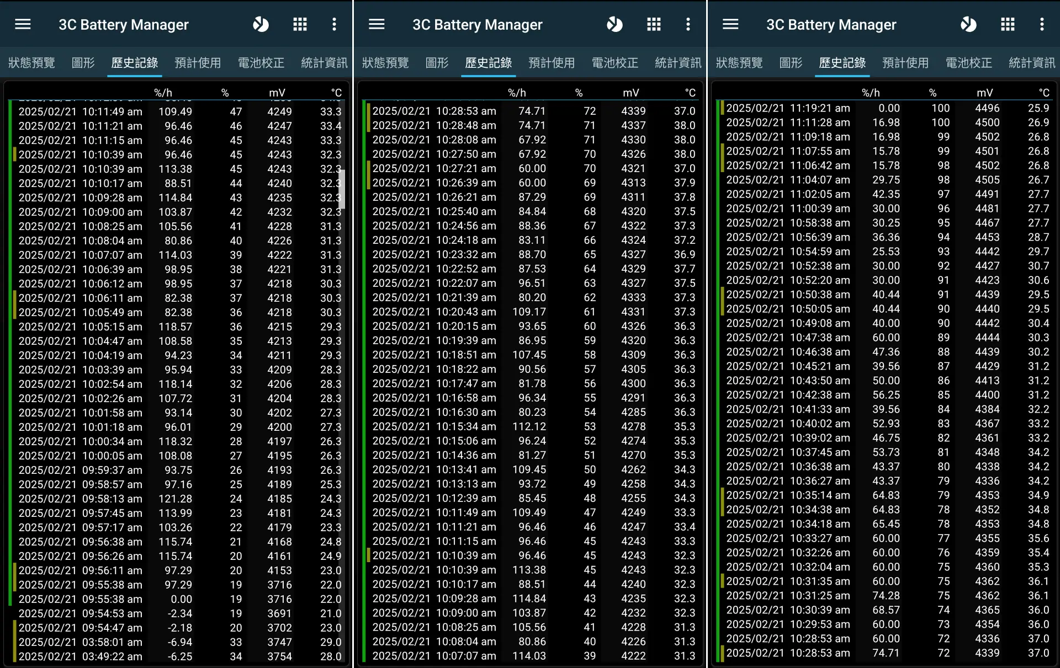Tap the pie-chart icon in right panel
This screenshot has height=668, width=1060.
point(968,24)
